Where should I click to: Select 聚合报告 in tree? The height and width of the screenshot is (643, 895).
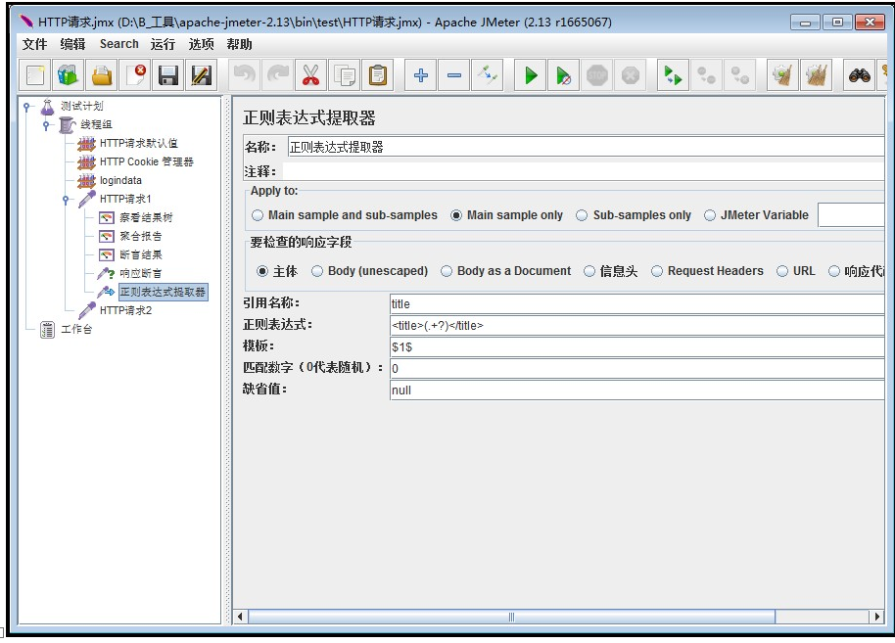pyautogui.click(x=140, y=236)
